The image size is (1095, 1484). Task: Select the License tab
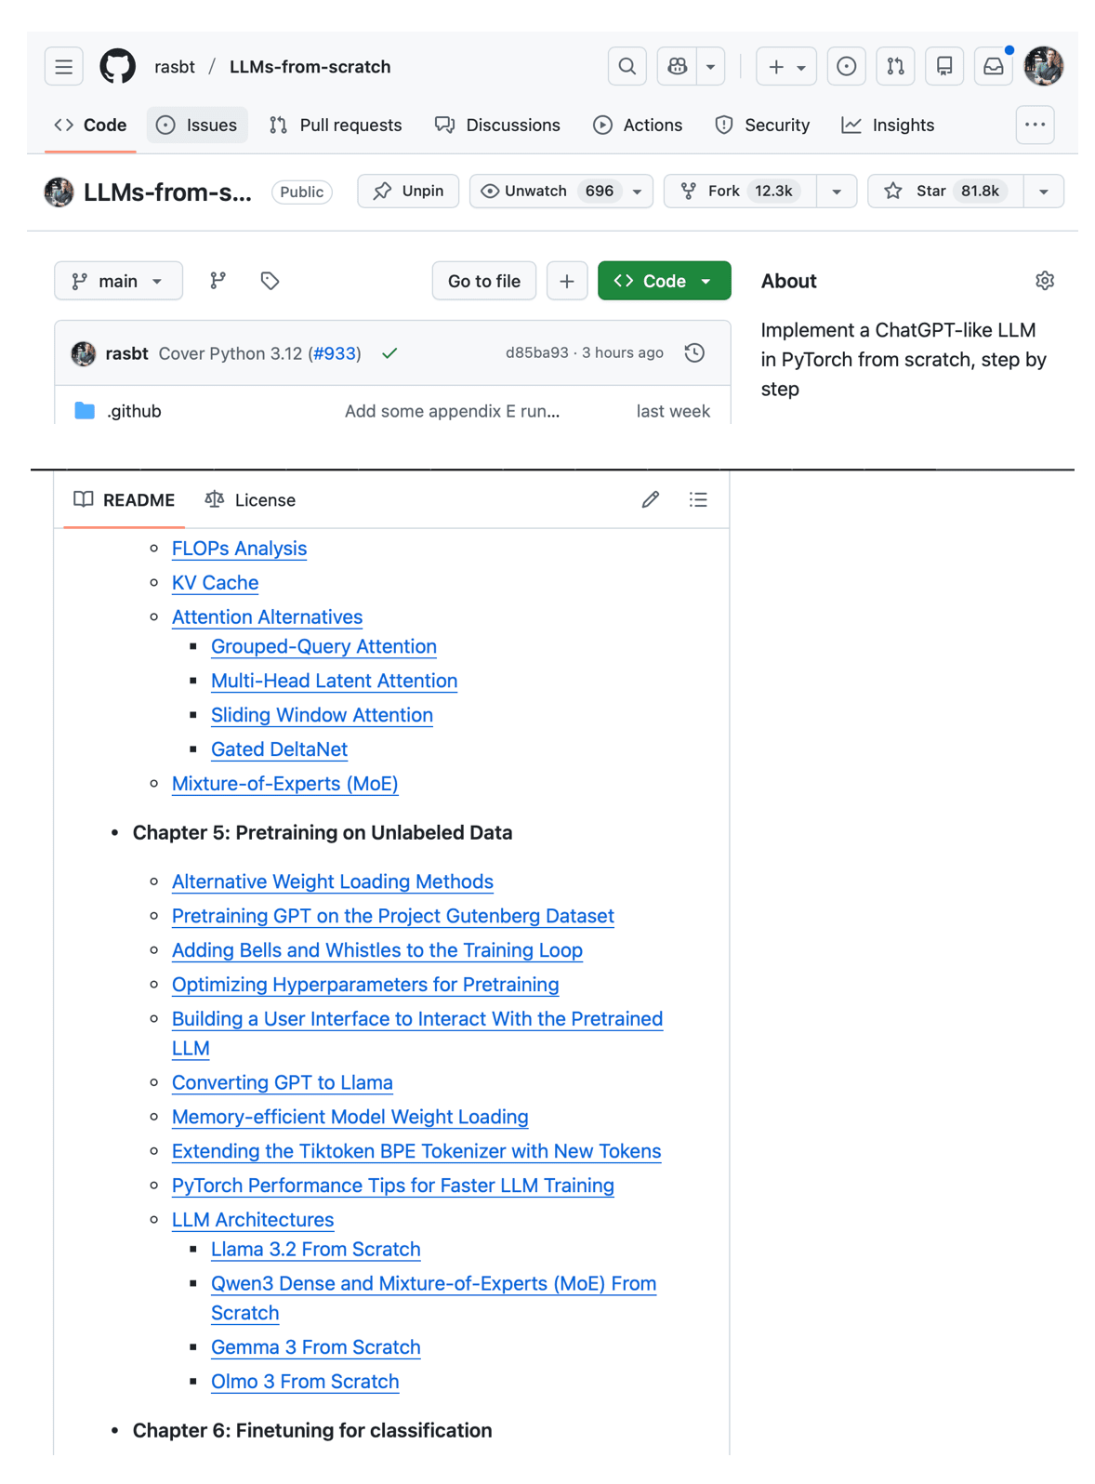[251, 500]
